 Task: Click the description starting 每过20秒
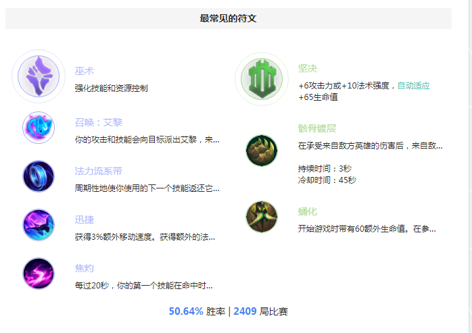pyautogui.click(x=144, y=286)
